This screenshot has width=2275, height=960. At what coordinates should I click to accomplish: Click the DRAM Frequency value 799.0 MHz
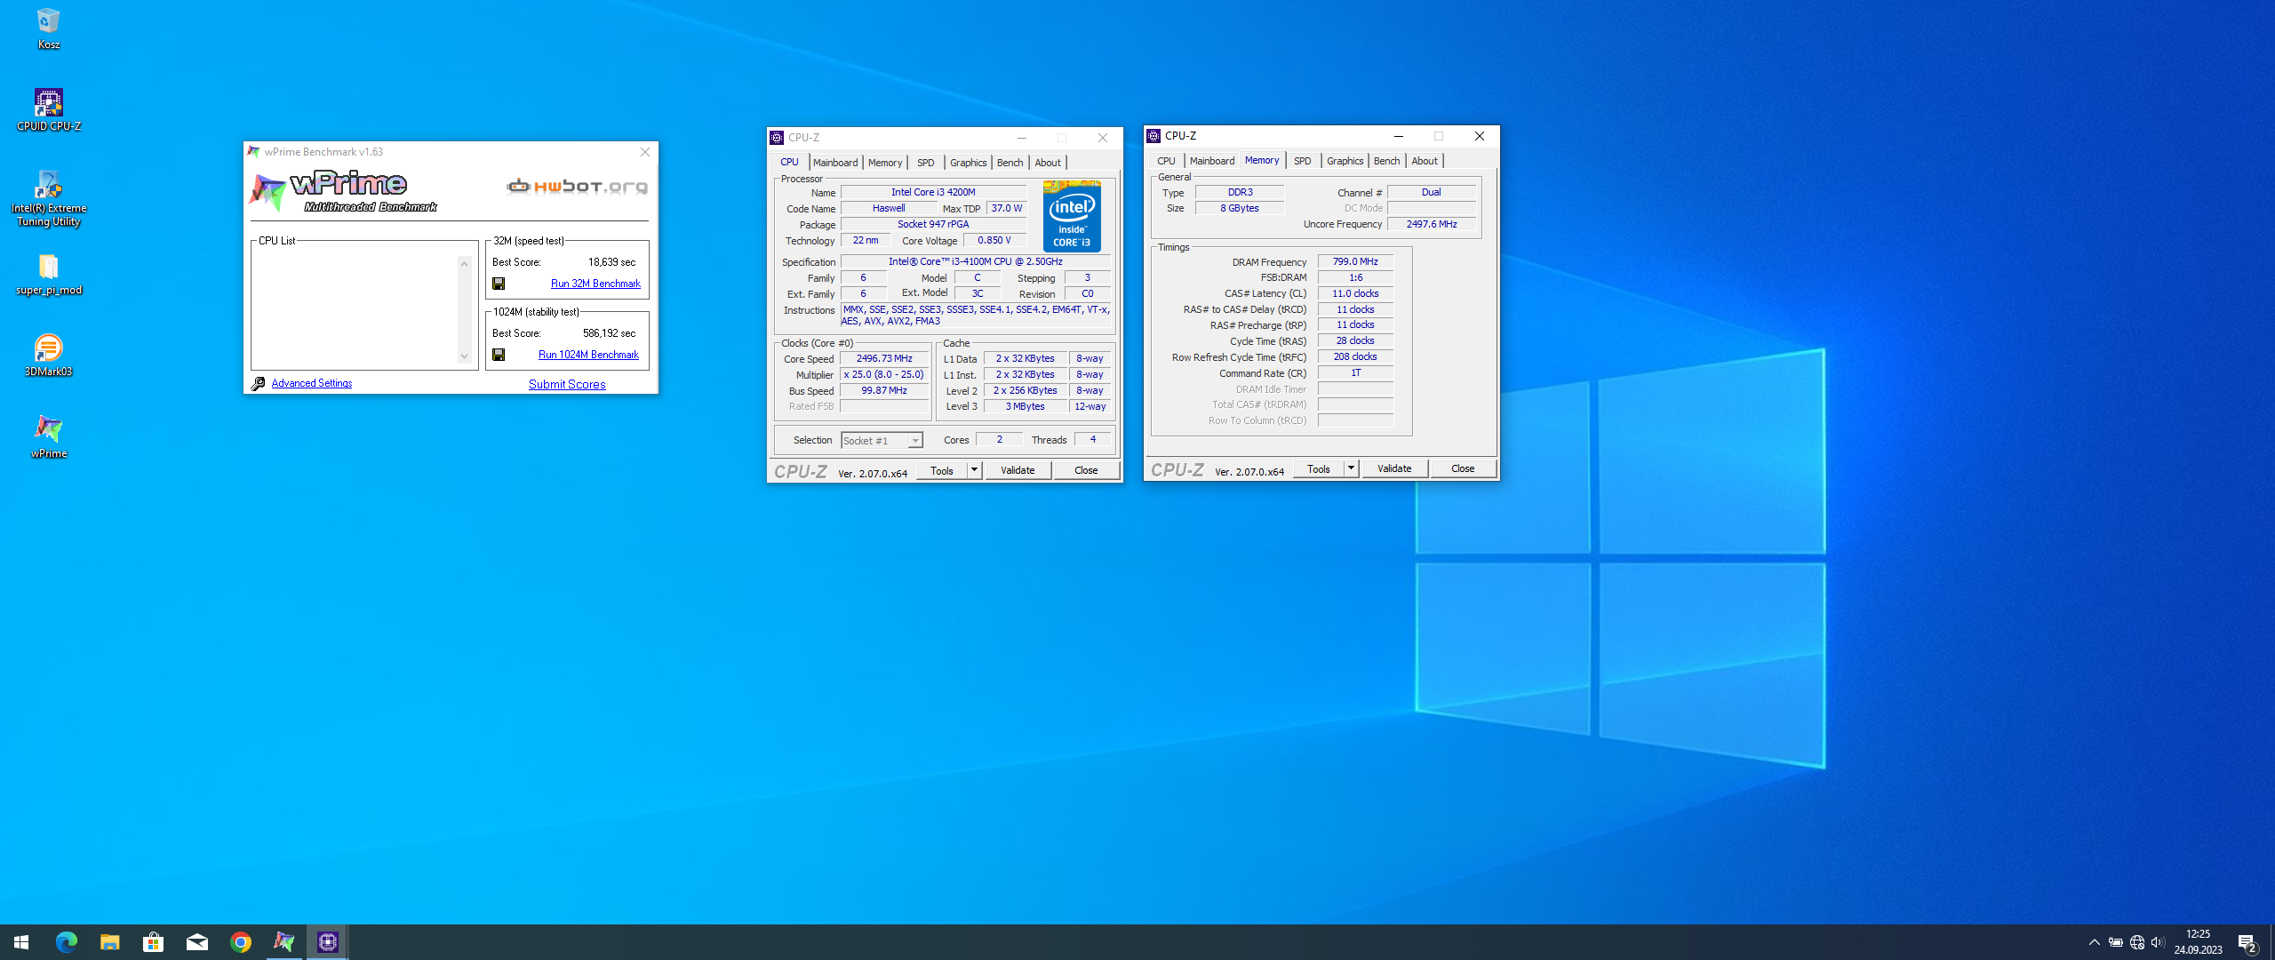click(1355, 261)
